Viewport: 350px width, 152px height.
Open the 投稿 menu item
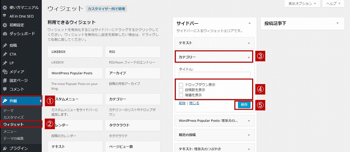[x=21, y=45]
